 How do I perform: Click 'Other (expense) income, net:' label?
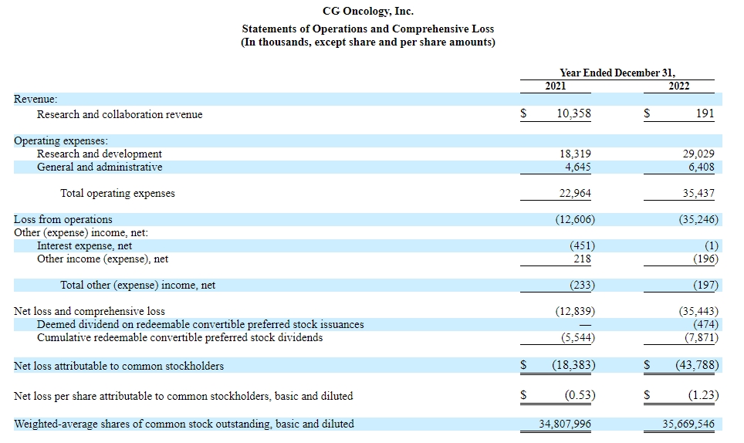(x=81, y=233)
